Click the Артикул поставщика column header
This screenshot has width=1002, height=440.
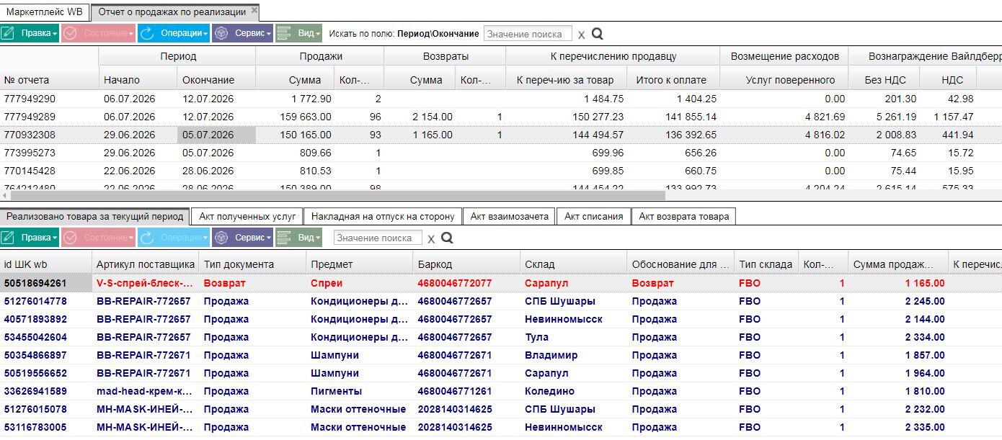146,264
